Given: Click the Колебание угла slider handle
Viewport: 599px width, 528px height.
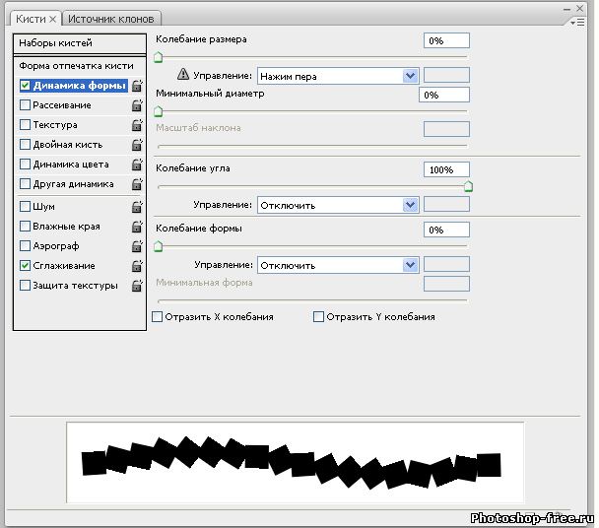Looking at the screenshot, I should point(468,185).
